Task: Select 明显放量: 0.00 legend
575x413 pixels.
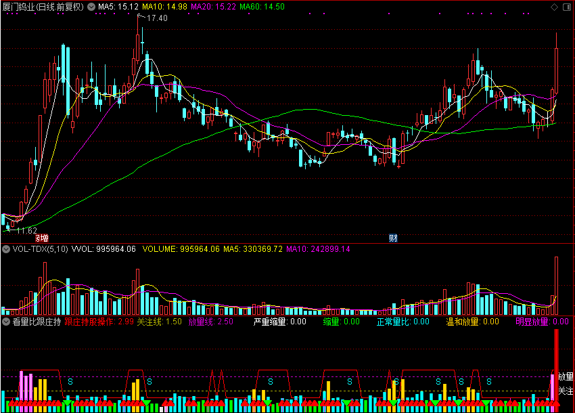Action: (543, 322)
